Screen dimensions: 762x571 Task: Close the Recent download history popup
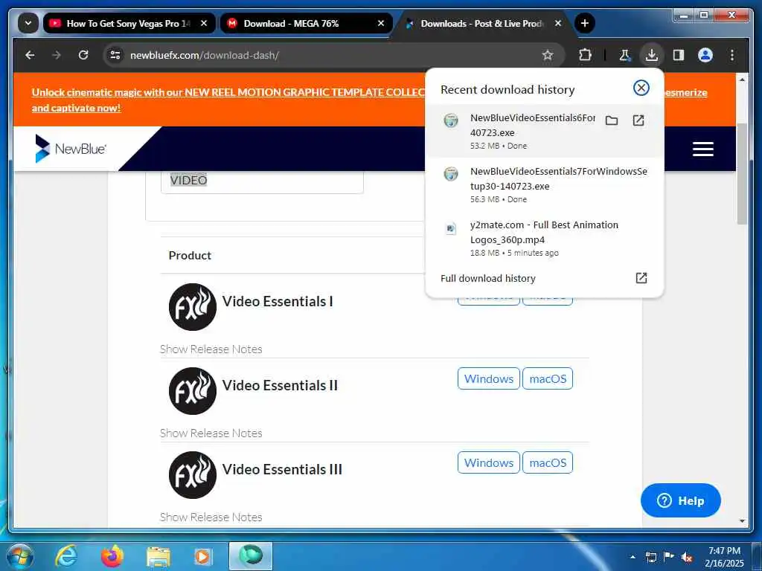[x=641, y=88]
